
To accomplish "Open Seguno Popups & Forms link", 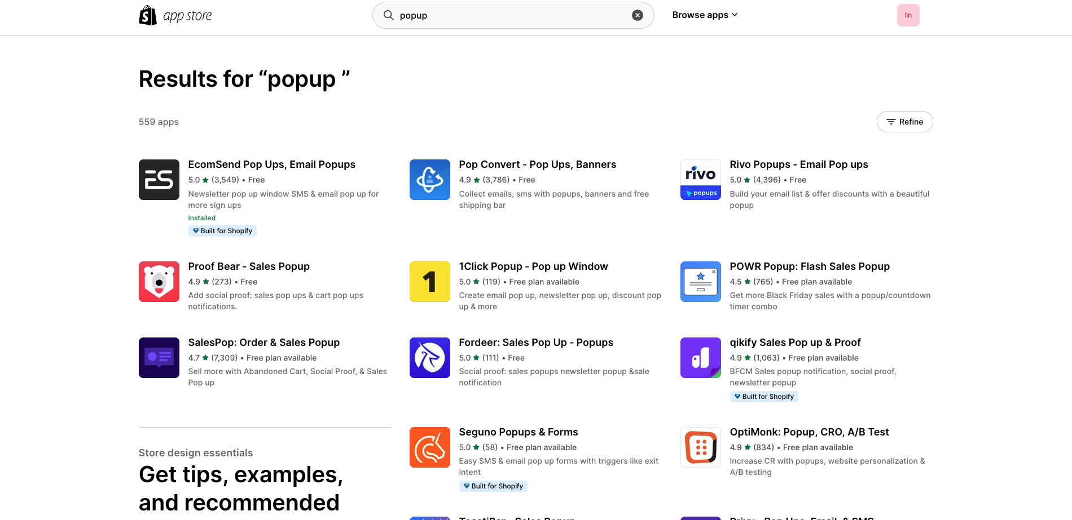I will pos(519,432).
